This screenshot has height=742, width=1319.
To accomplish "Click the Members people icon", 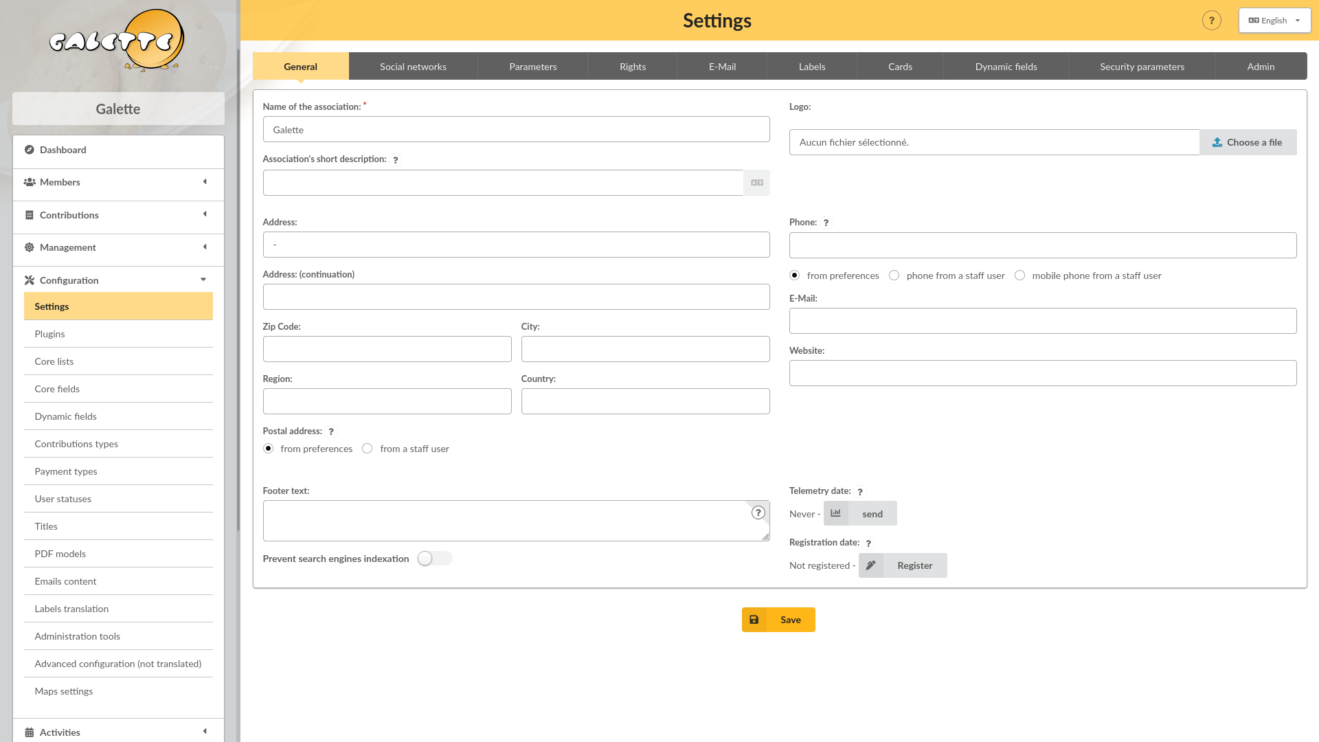I will point(30,182).
